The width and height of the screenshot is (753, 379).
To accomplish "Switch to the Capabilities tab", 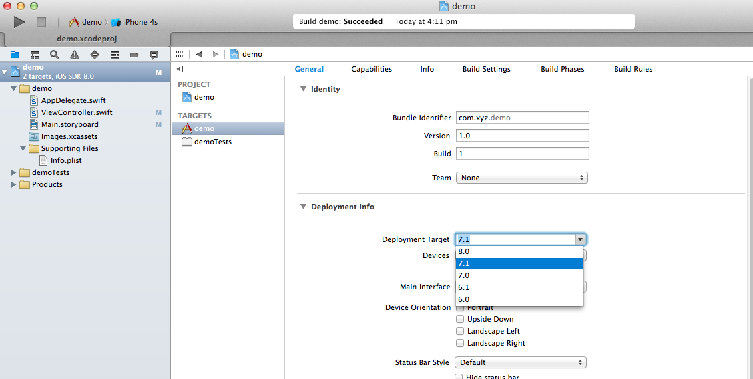I will (372, 69).
